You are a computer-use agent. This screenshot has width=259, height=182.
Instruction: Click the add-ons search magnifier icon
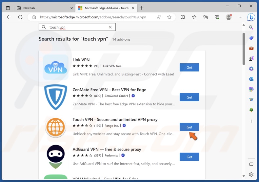[x=44, y=27]
